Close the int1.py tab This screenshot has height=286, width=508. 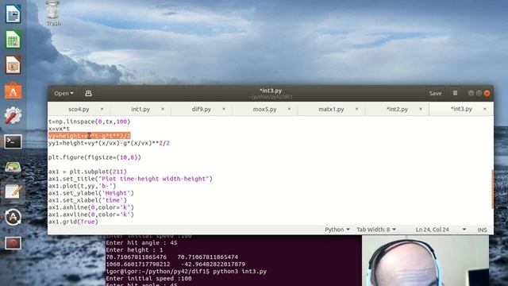(x=163, y=110)
